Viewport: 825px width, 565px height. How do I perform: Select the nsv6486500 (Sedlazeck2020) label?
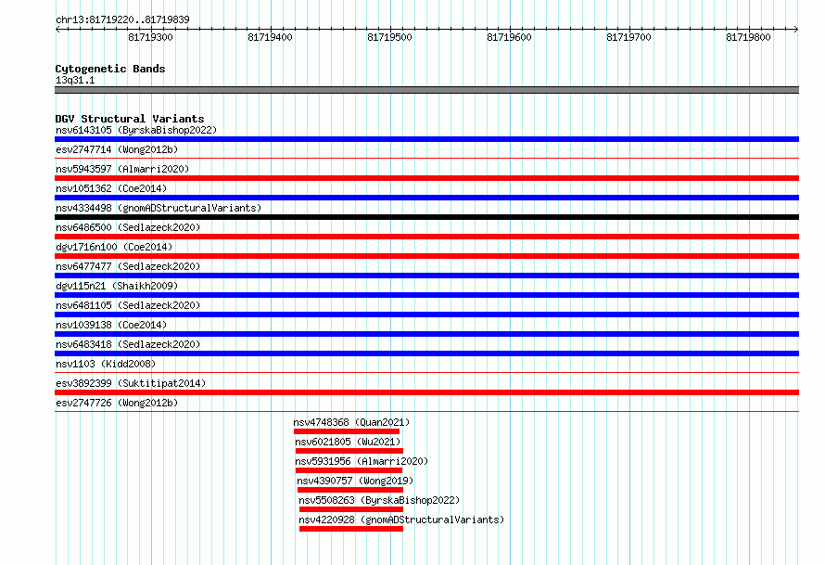click(x=128, y=227)
